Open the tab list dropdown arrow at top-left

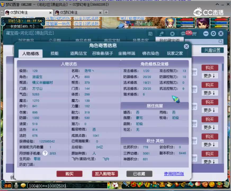point(2,13)
